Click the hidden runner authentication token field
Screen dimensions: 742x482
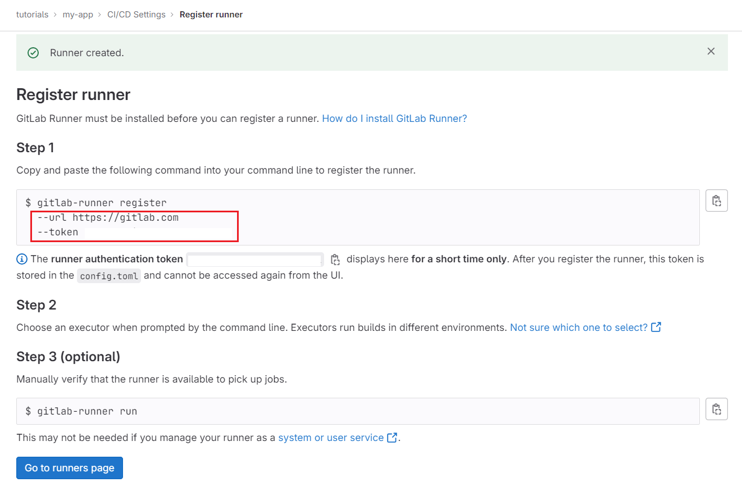(255, 260)
